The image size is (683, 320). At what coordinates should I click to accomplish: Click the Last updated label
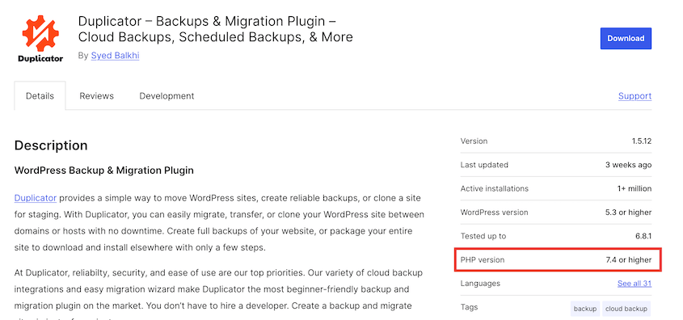click(x=484, y=165)
